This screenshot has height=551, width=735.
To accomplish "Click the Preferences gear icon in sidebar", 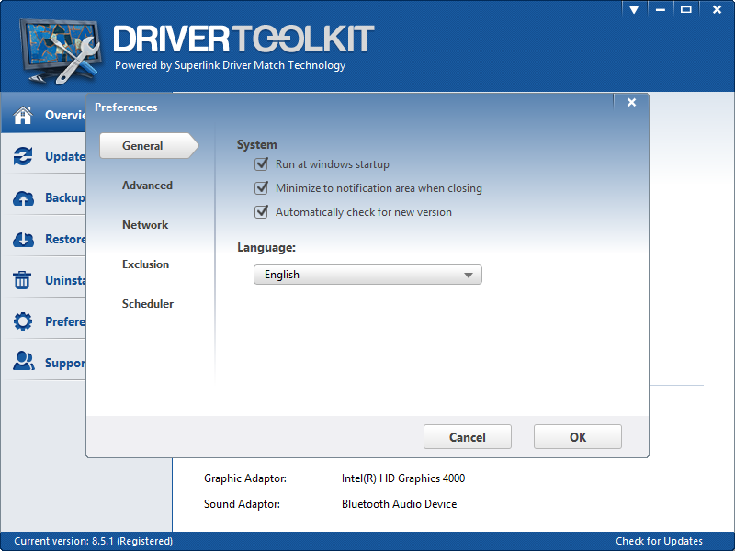I will (x=23, y=321).
